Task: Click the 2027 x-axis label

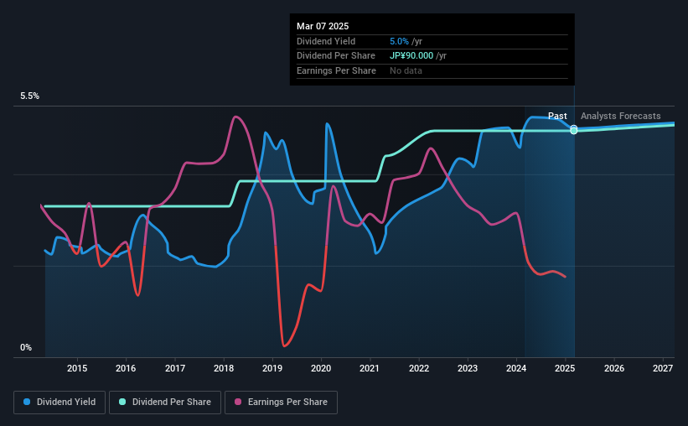Action: coord(663,368)
